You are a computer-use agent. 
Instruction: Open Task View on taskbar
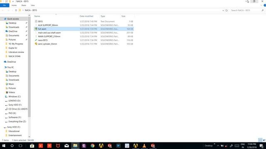click(20, 146)
